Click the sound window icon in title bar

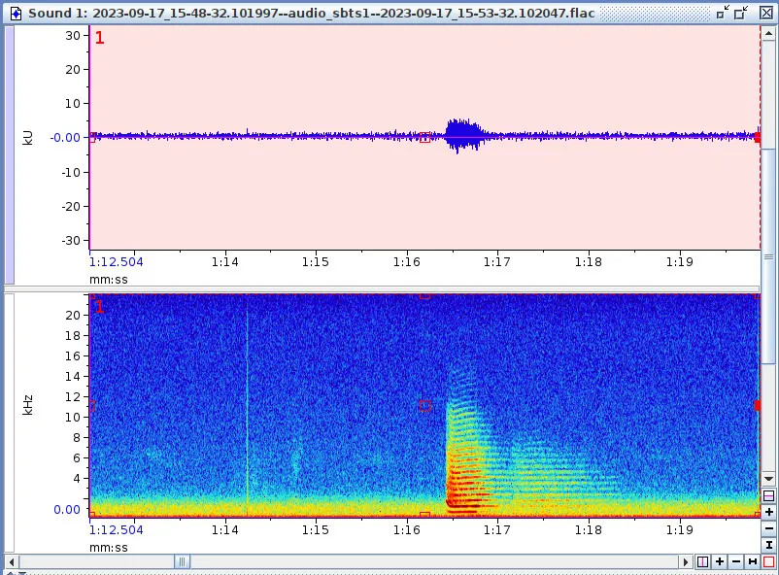click(x=15, y=13)
